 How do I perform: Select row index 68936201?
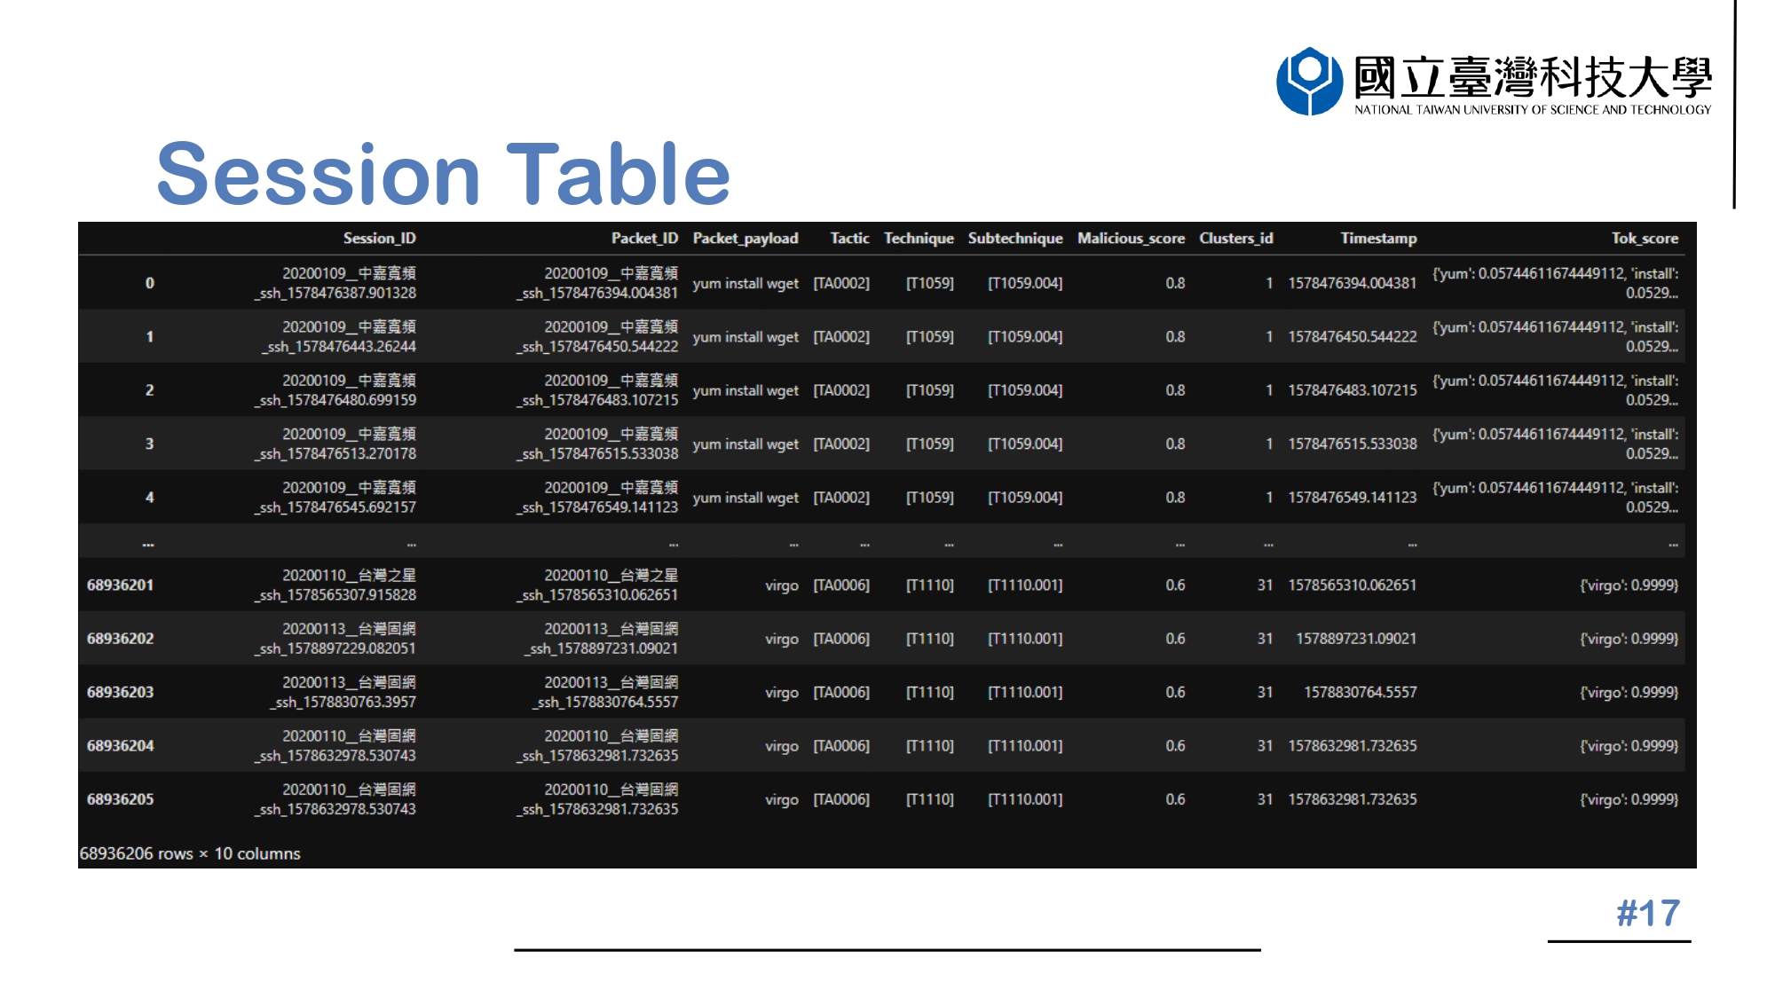120,585
